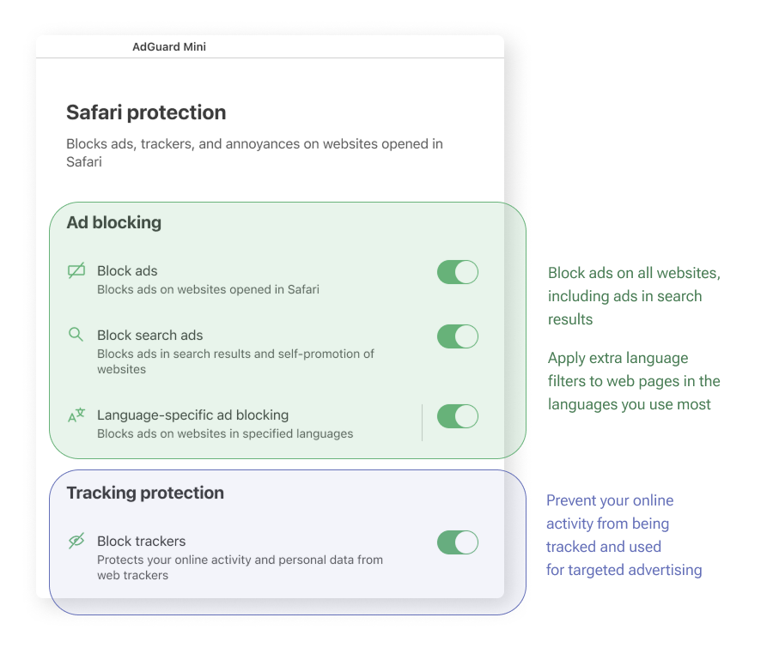Click the green note about blocking search ads
Viewport: 773px width, 672px height.
point(634,295)
